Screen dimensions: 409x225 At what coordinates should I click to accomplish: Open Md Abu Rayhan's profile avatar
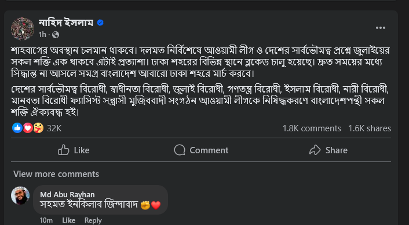[x=20, y=196]
